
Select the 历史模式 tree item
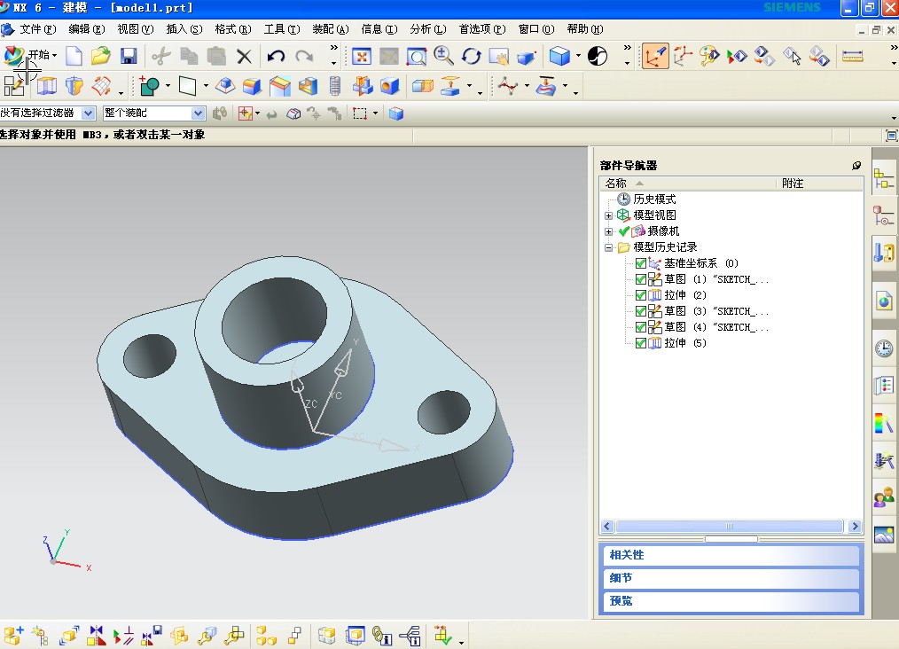pos(654,199)
